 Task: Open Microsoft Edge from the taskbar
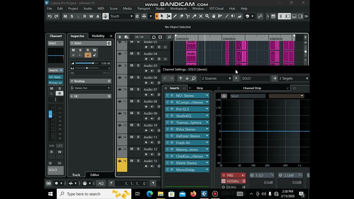150,194
